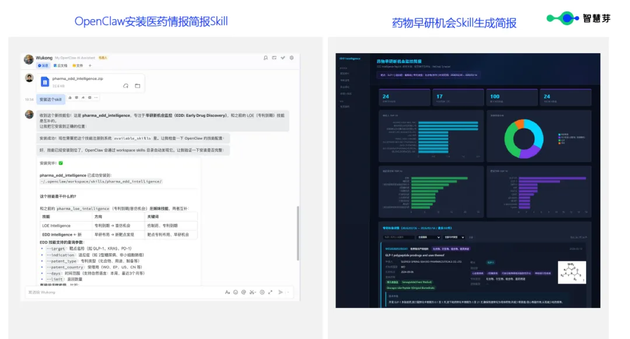Click the 'LOE Intelligence' table cell
630x339 pixels.
[66, 226]
